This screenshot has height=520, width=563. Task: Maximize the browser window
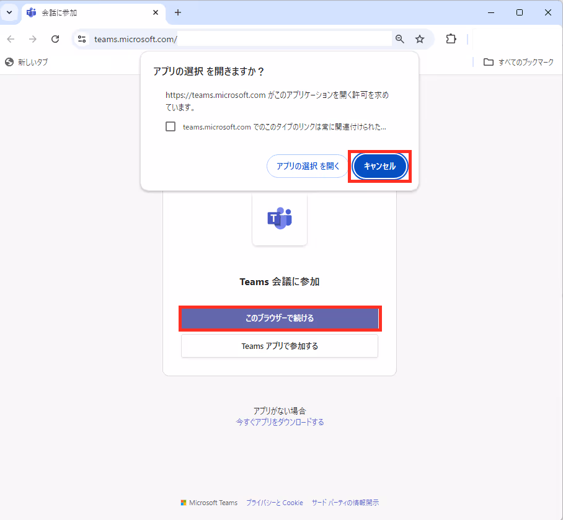click(520, 12)
